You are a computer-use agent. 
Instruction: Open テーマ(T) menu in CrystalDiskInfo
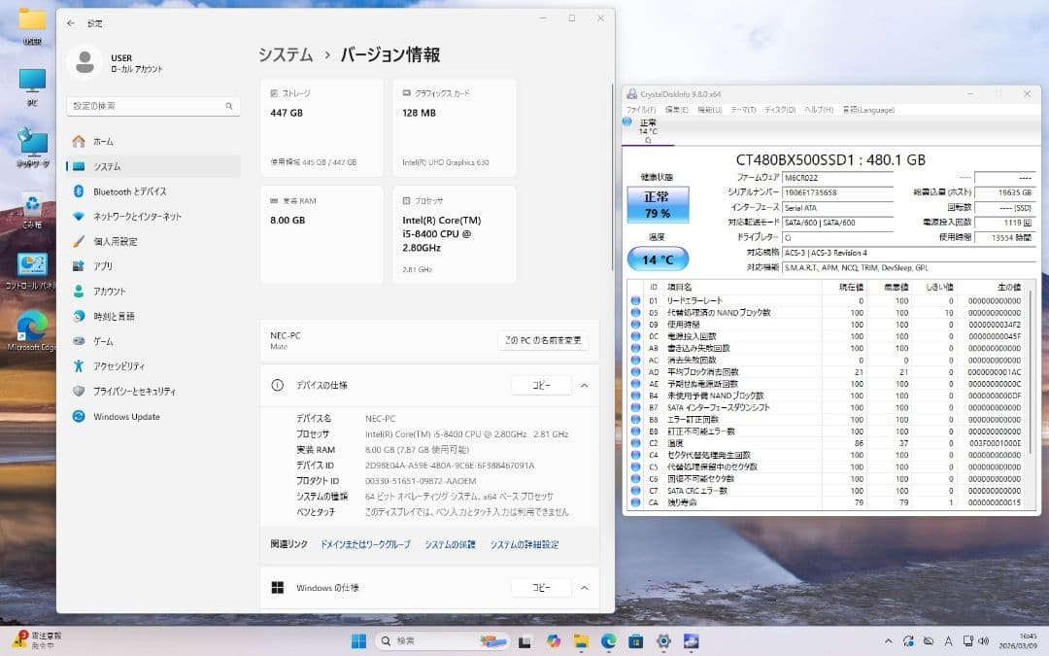(743, 110)
